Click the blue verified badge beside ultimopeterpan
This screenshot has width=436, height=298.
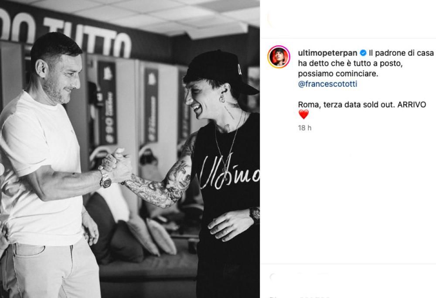(363, 53)
